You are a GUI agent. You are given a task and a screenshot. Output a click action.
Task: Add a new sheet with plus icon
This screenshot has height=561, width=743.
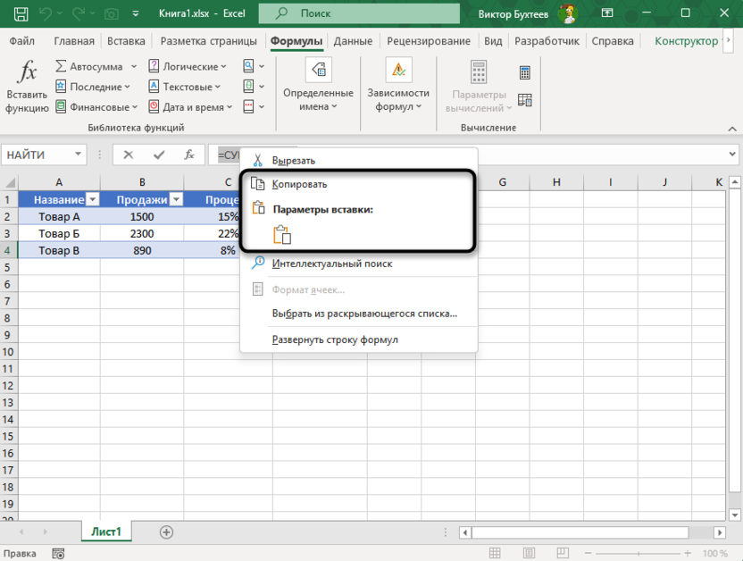[x=166, y=532]
